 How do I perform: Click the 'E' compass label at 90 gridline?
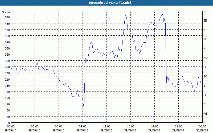[x=204, y=104]
